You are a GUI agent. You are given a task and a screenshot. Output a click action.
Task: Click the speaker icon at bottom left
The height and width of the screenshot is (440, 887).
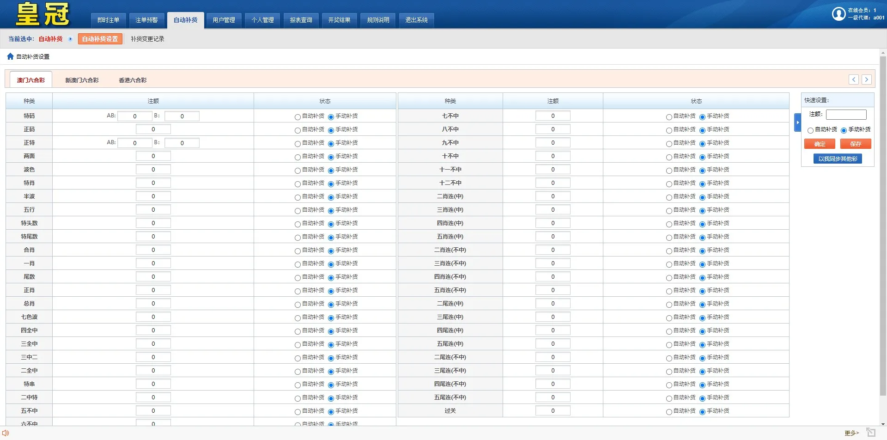tap(6, 433)
